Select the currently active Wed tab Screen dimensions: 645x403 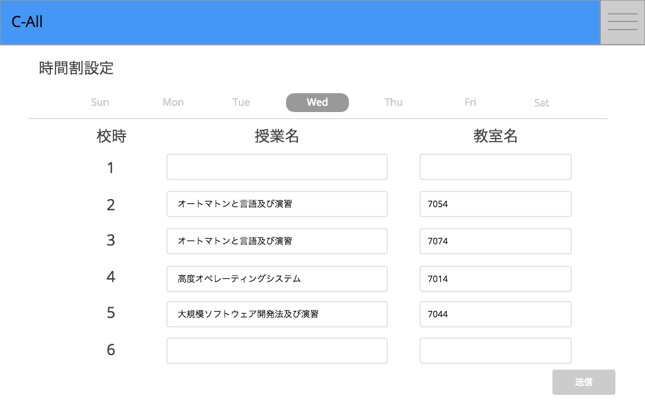coord(317,102)
